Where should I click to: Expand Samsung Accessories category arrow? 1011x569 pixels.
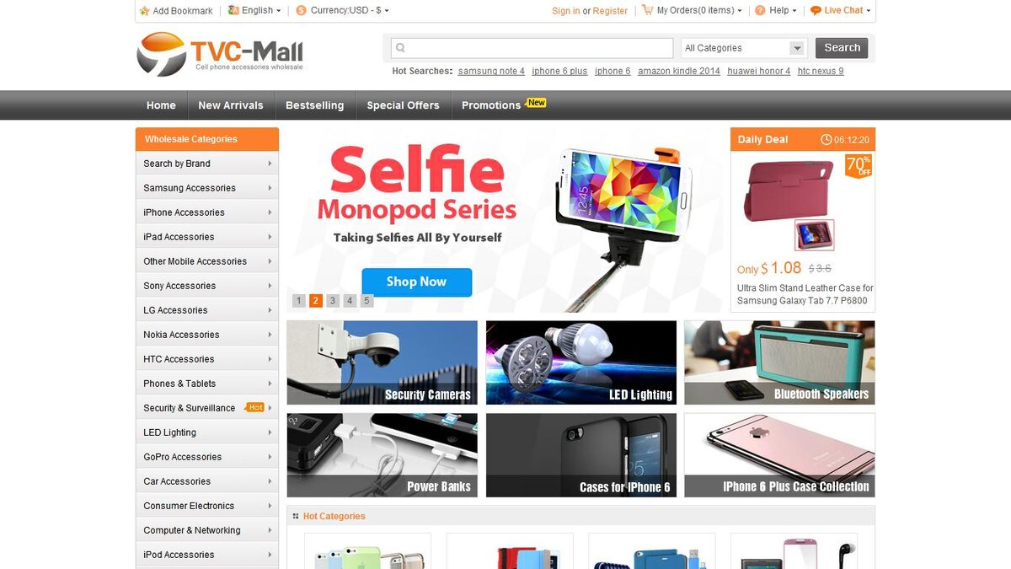[270, 188]
